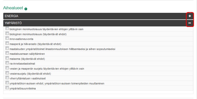This screenshot has width=197, height=99.
Task: Open the Aihealueet help question-mark icon
Action: coord(26,9)
